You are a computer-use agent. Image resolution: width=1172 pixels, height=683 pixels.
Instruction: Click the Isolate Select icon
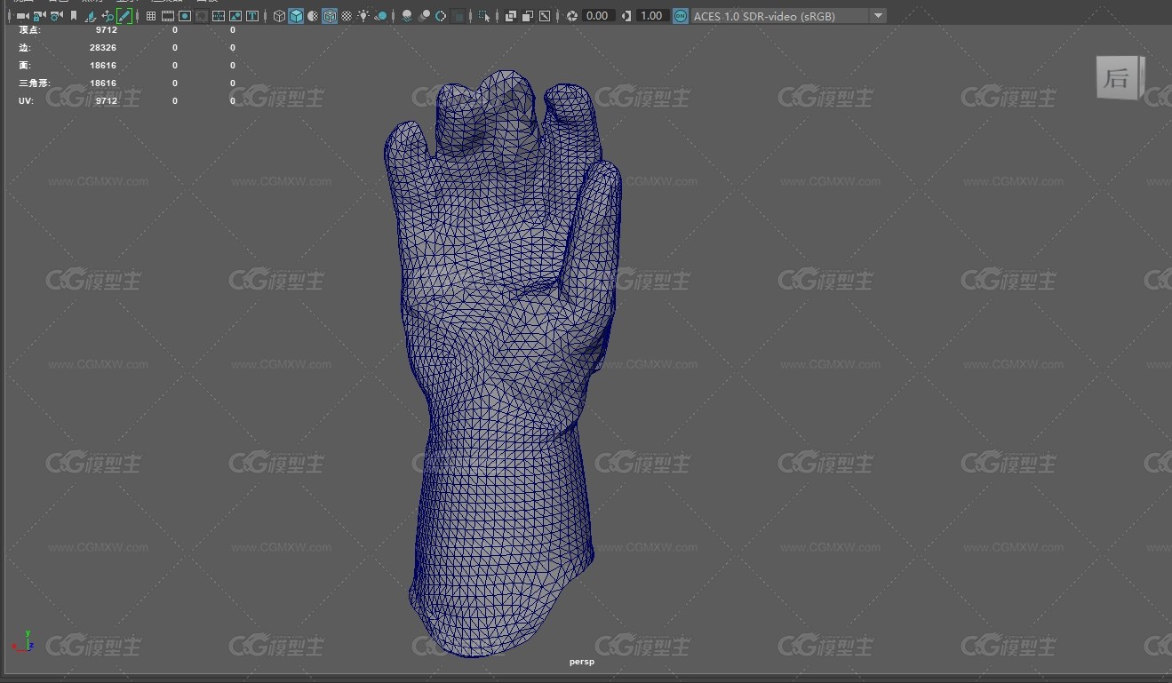(x=484, y=16)
